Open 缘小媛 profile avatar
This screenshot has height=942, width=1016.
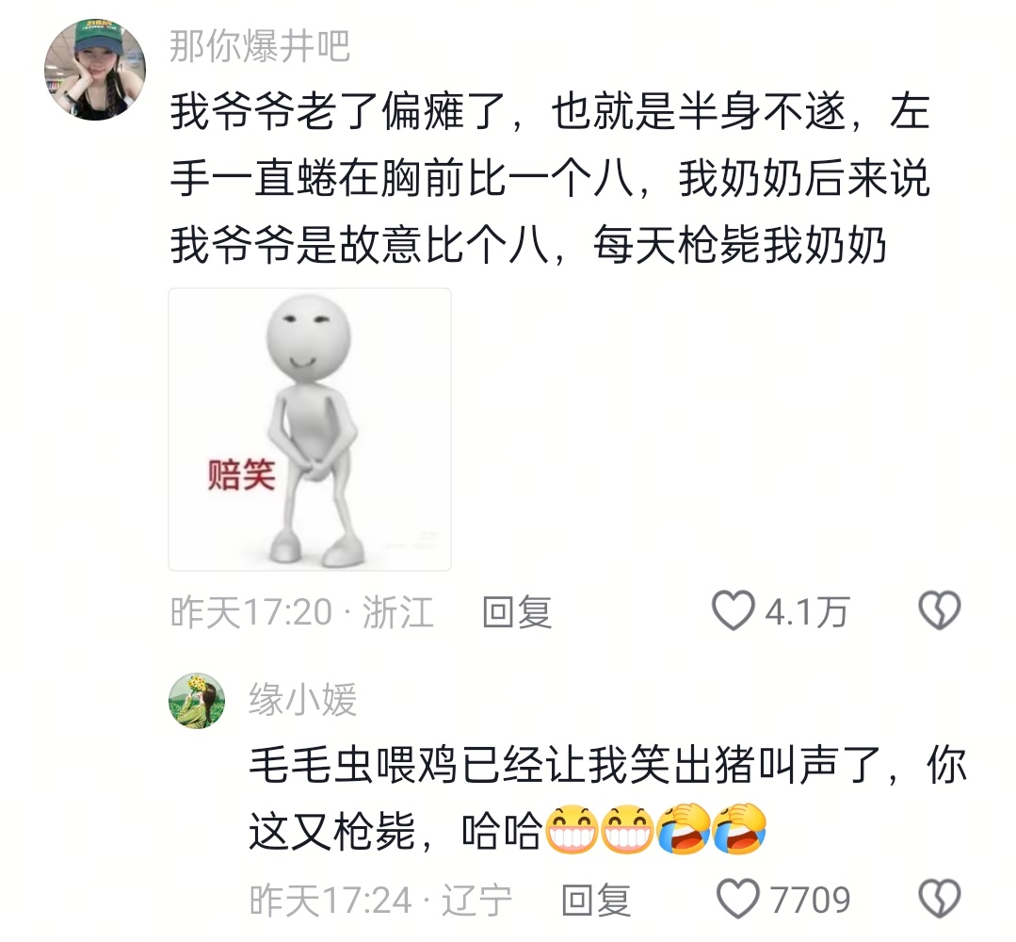197,701
